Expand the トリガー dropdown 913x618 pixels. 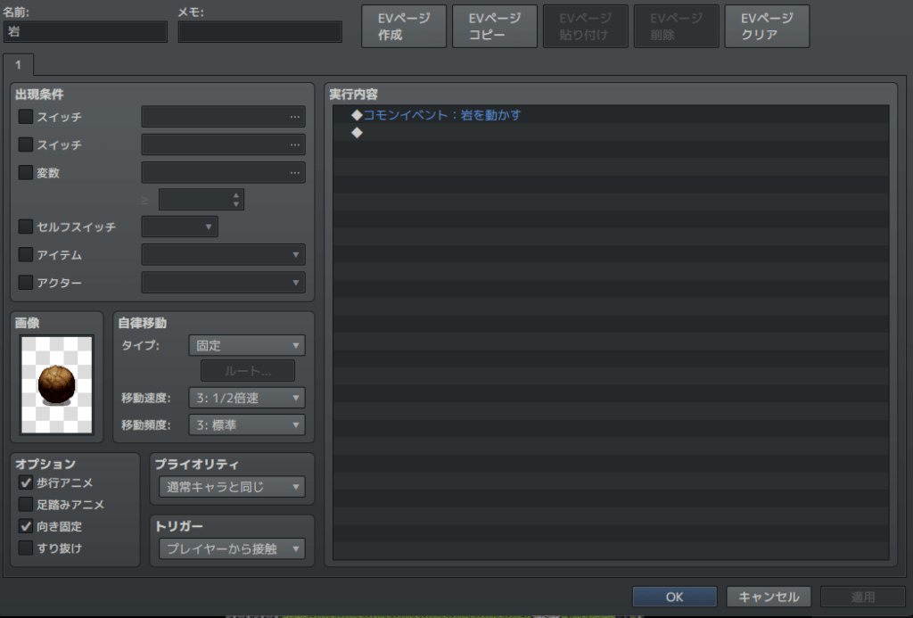click(231, 548)
